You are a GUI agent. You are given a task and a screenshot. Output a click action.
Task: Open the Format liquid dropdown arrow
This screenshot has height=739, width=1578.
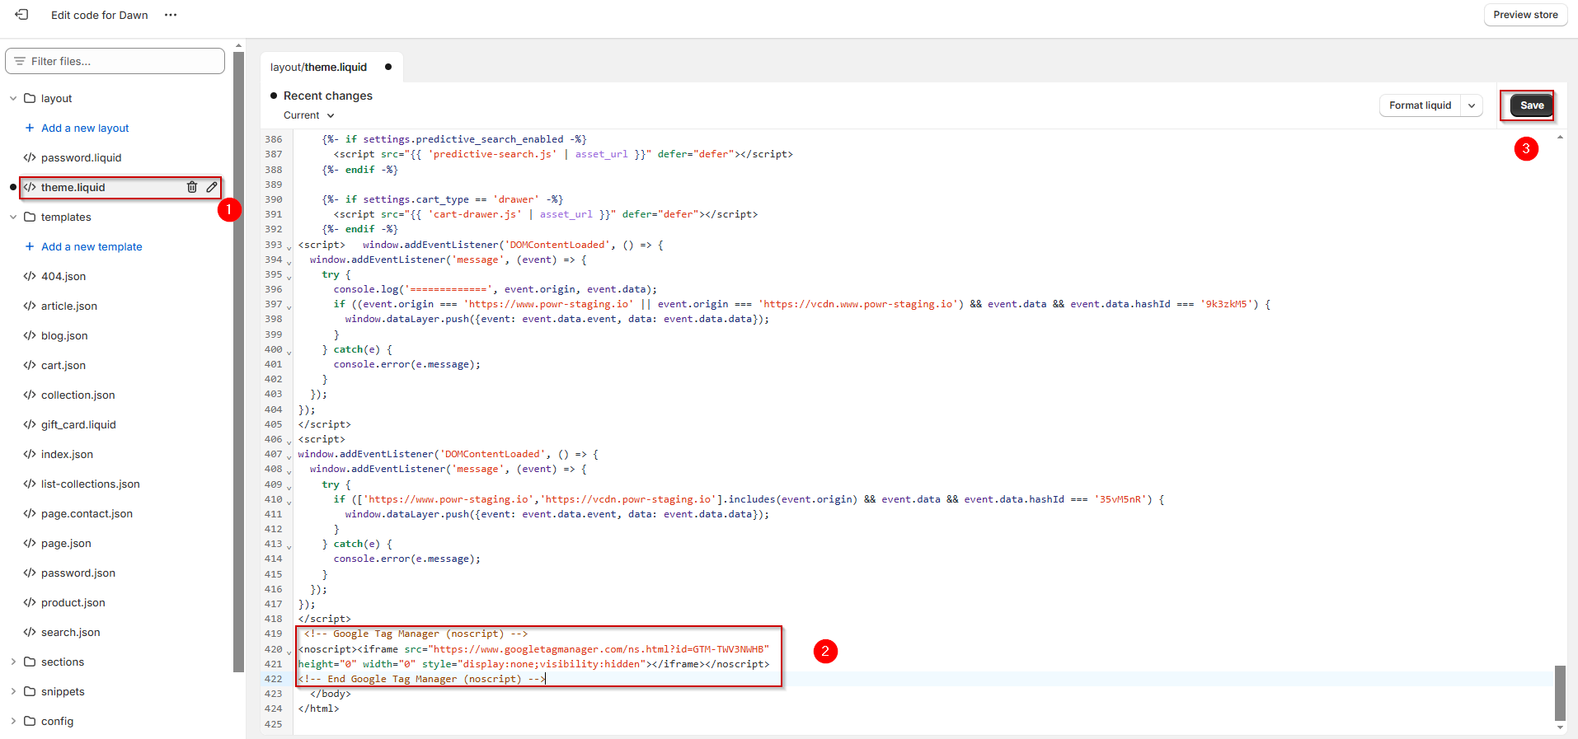point(1472,105)
